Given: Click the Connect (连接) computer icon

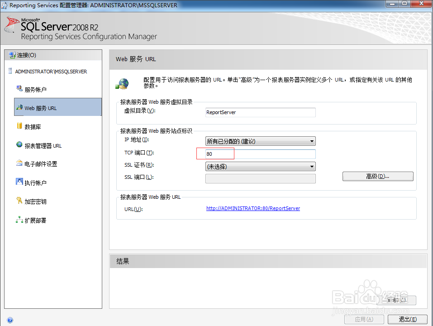Looking at the screenshot, I should 12,55.
